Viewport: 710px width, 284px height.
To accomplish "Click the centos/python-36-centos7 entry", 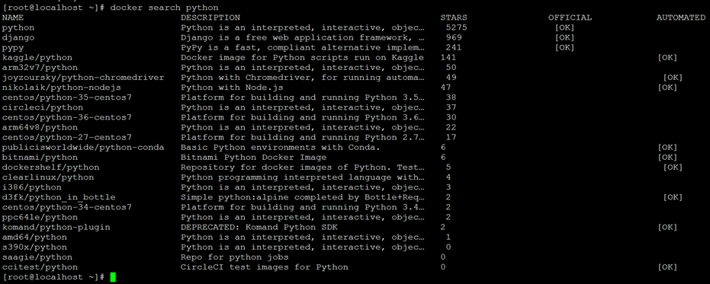I will pos(67,117).
